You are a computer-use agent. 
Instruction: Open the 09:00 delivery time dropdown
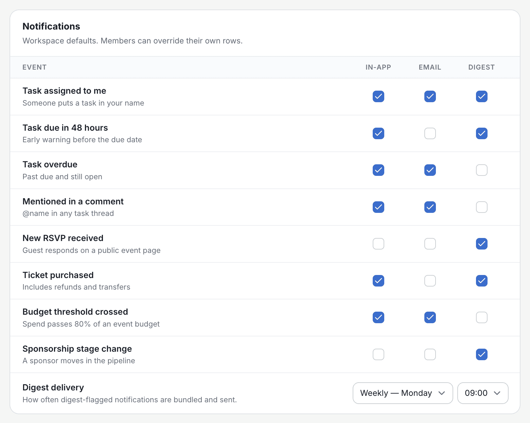tap(483, 393)
